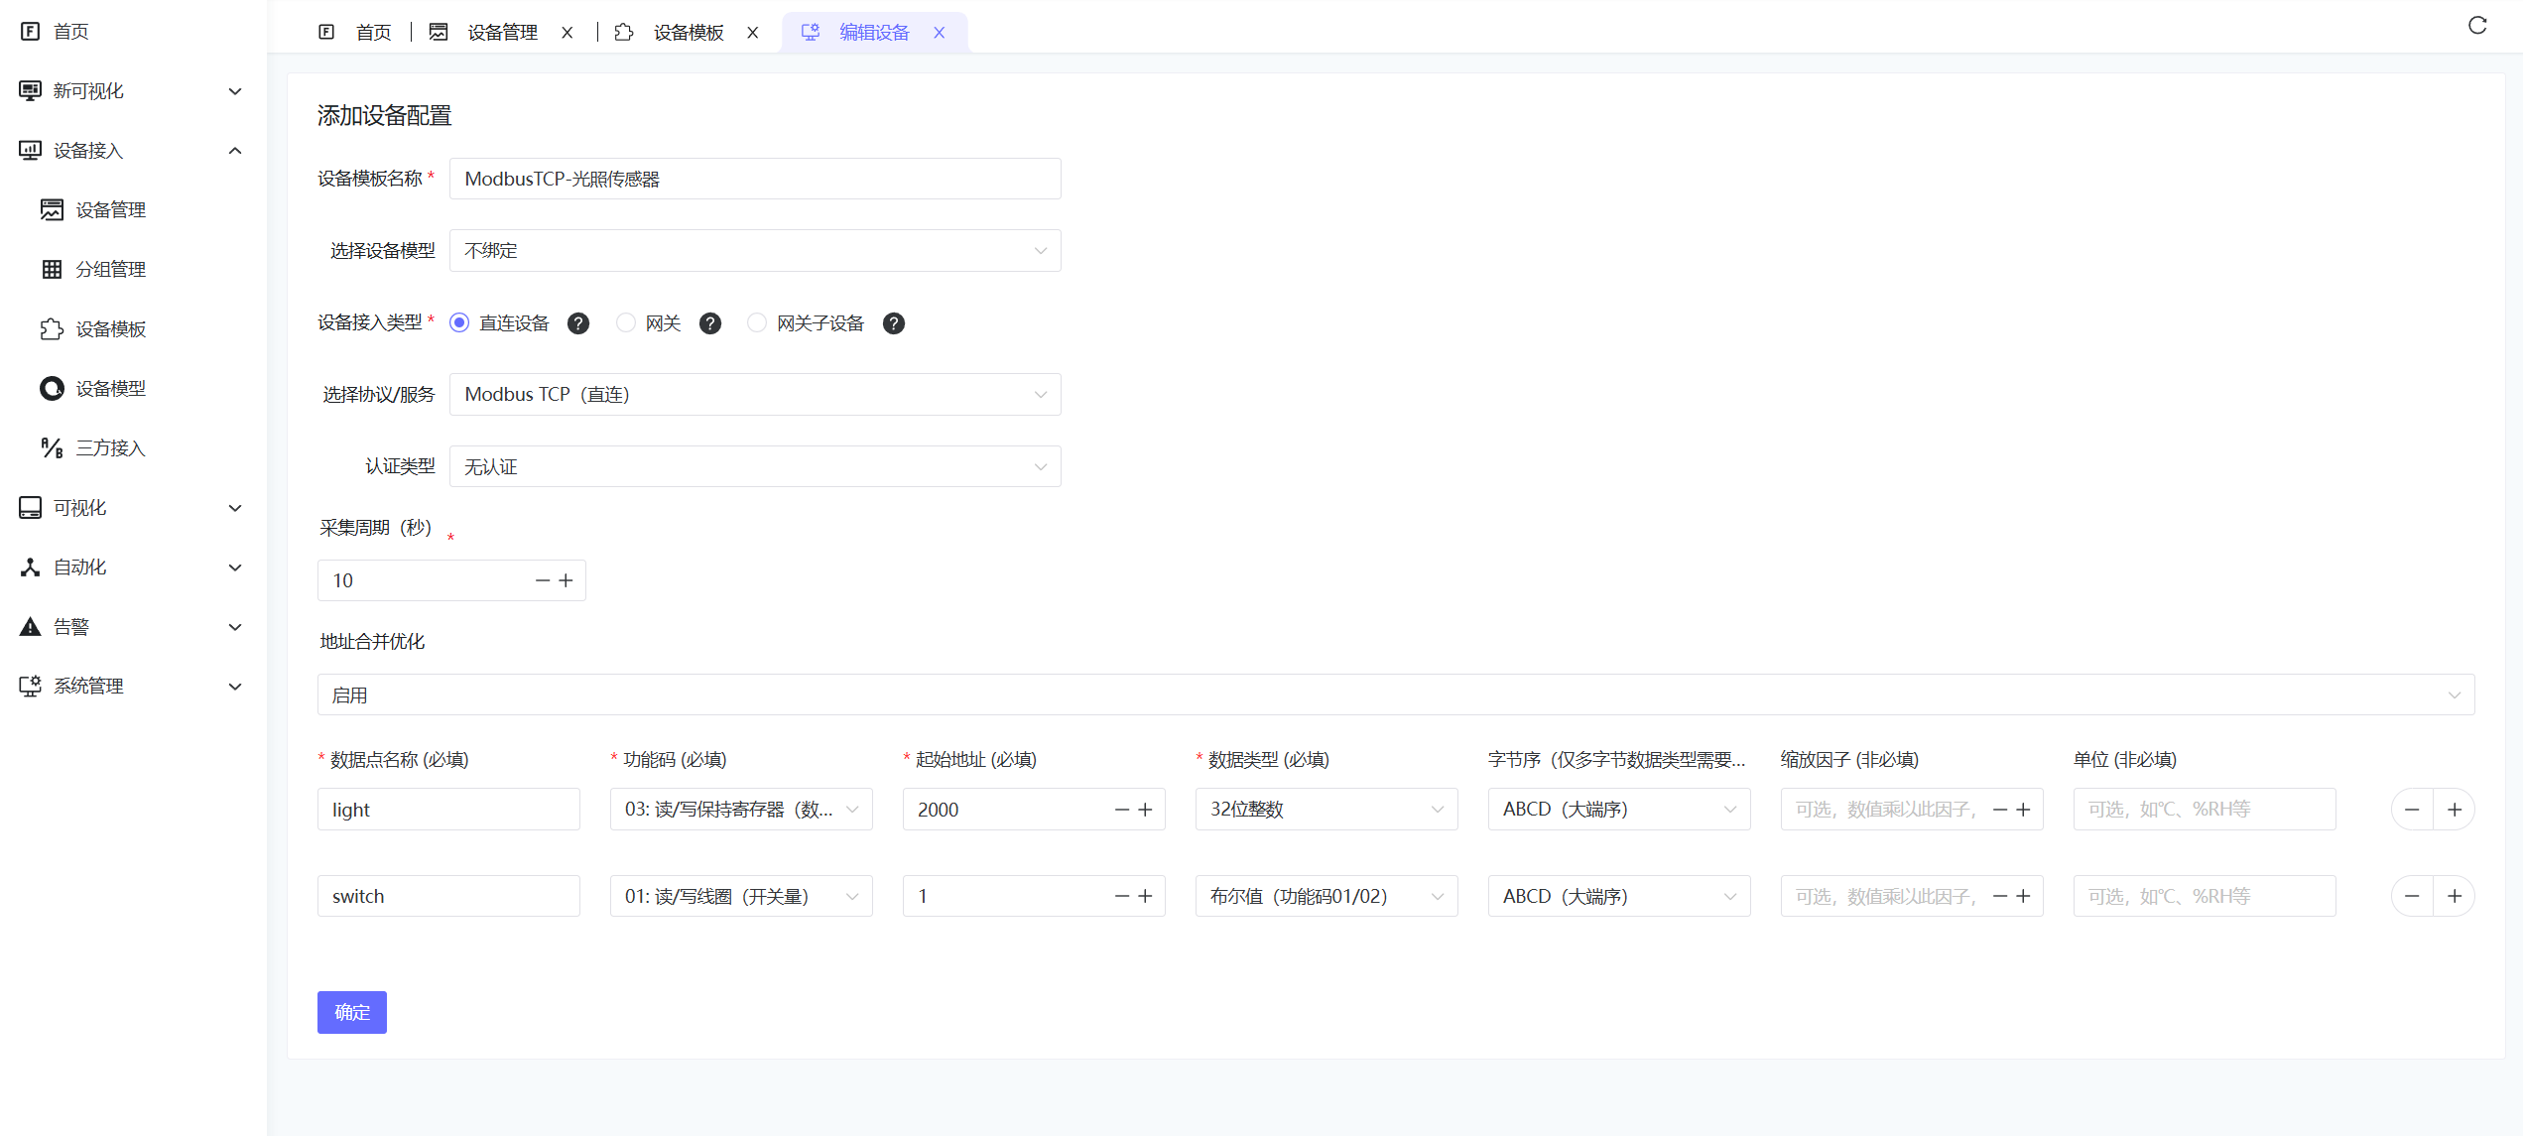Open the 选择设备模型 dropdown showing 不绑定
The height and width of the screenshot is (1136, 2523).
coord(755,250)
